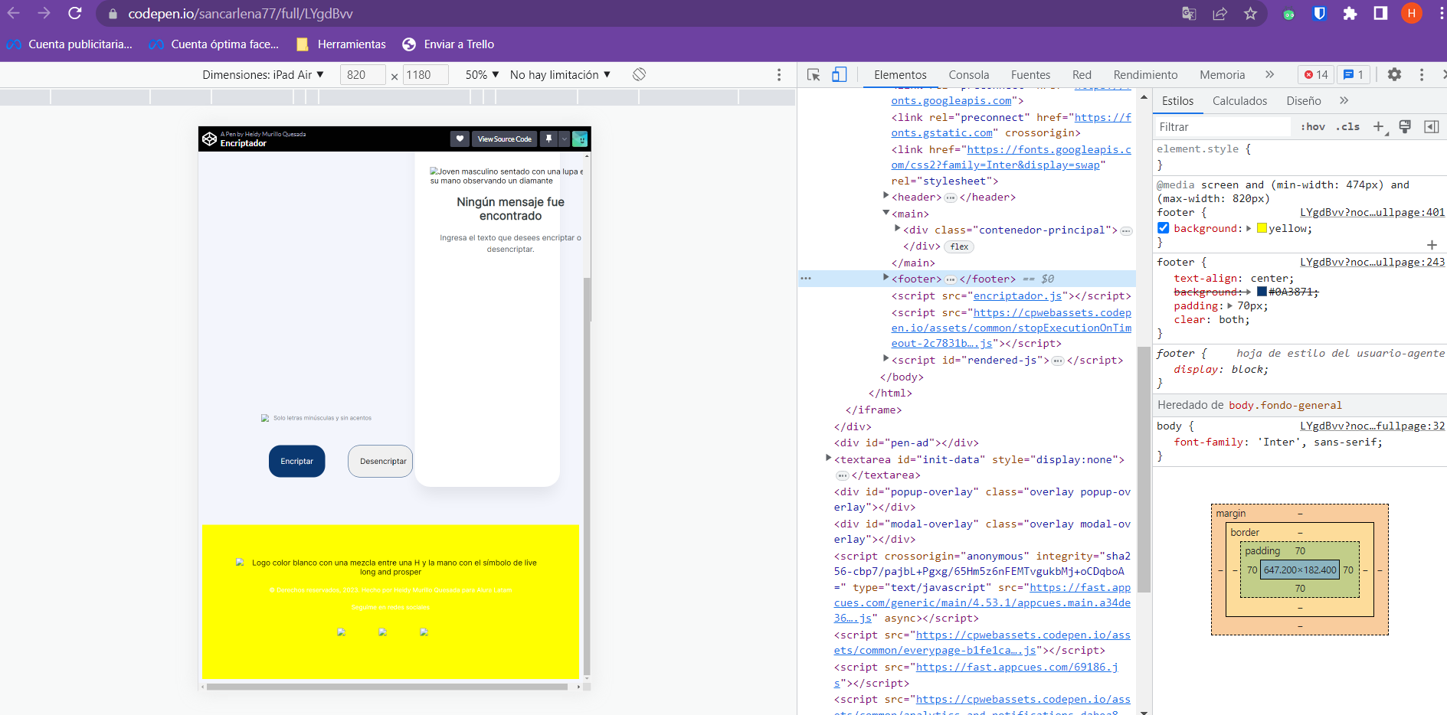Open the Extensions puzzle menu

(x=1350, y=14)
